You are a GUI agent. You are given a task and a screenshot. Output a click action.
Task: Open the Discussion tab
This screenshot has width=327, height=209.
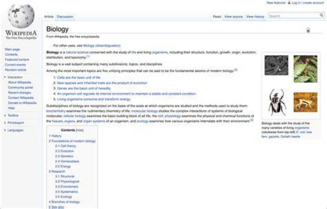pos(65,17)
